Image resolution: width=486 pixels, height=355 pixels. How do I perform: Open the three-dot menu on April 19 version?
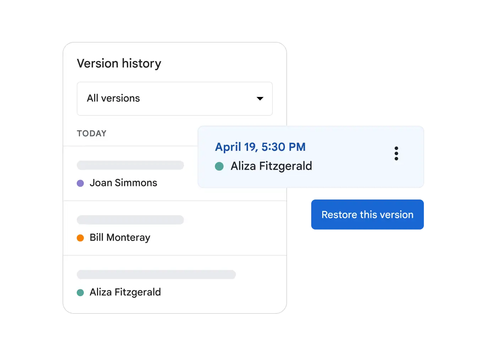tap(396, 153)
